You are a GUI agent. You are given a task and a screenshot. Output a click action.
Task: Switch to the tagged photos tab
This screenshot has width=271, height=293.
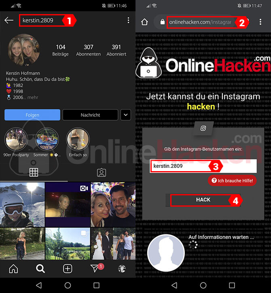[102, 173]
